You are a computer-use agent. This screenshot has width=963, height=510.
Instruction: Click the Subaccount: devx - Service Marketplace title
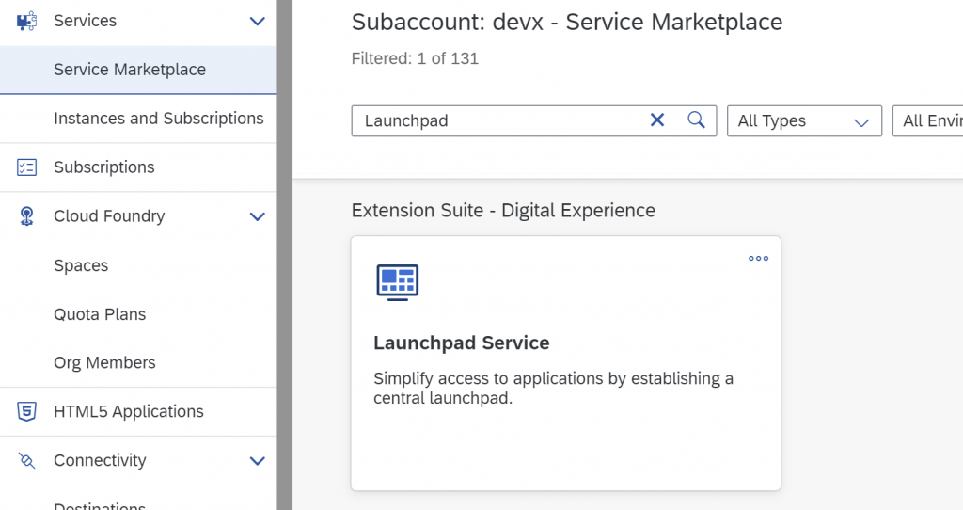pyautogui.click(x=567, y=23)
